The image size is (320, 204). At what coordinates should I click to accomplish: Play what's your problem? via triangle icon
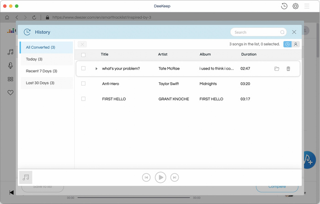coord(96,69)
